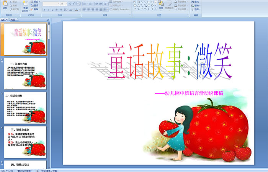Image resolution: width=268 pixels, height=172 pixels.
Task: Click the Shape Outline (形状轮廓) icon
Action: 176,5
